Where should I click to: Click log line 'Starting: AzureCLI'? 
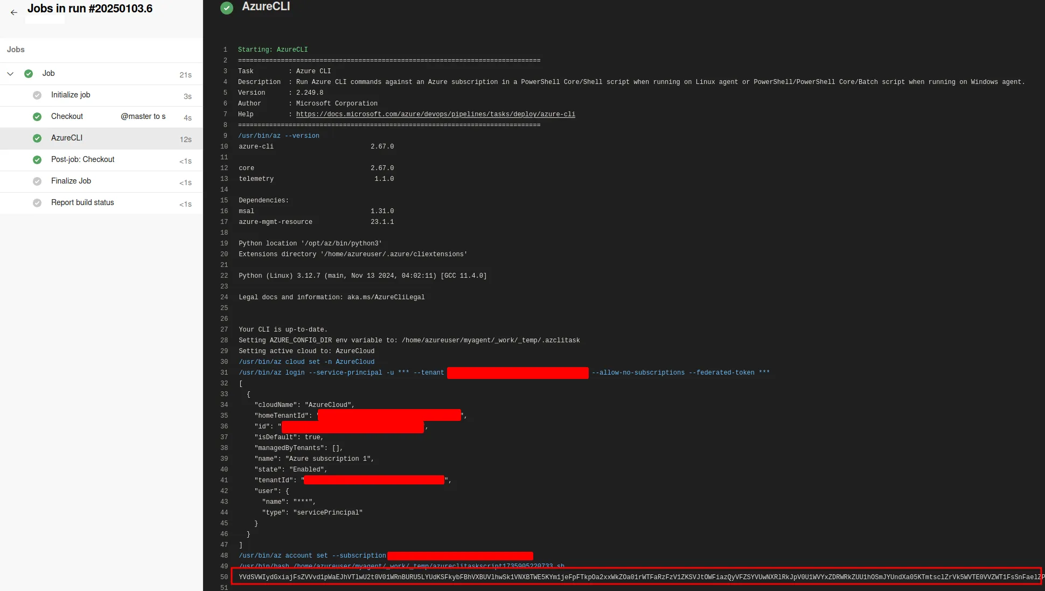[273, 50]
